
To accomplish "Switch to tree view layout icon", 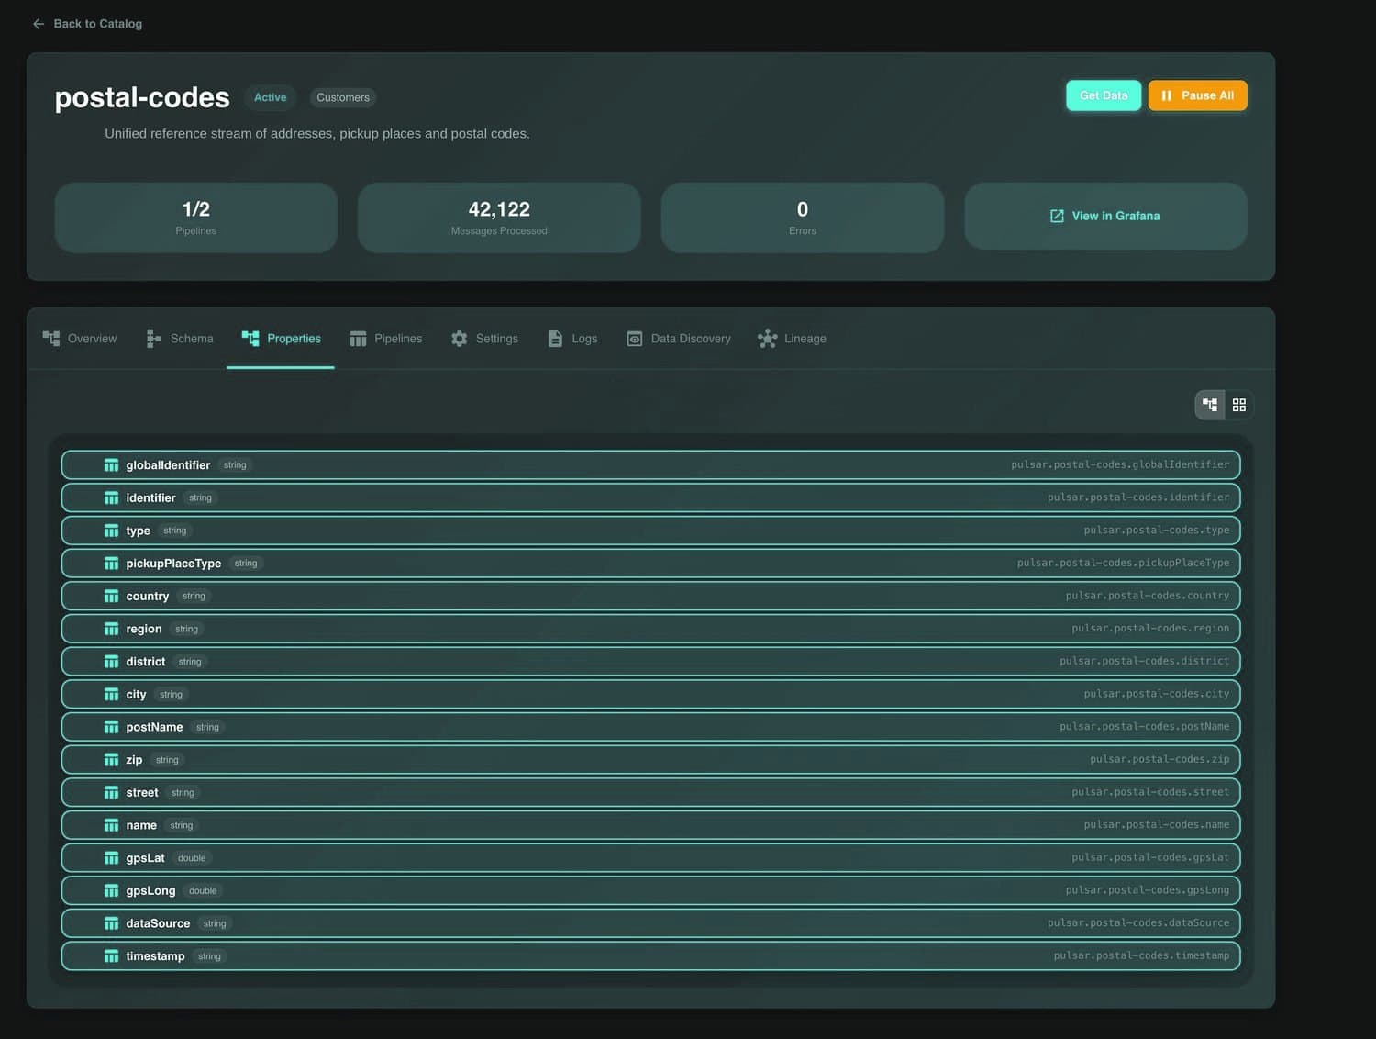I will (x=1210, y=405).
